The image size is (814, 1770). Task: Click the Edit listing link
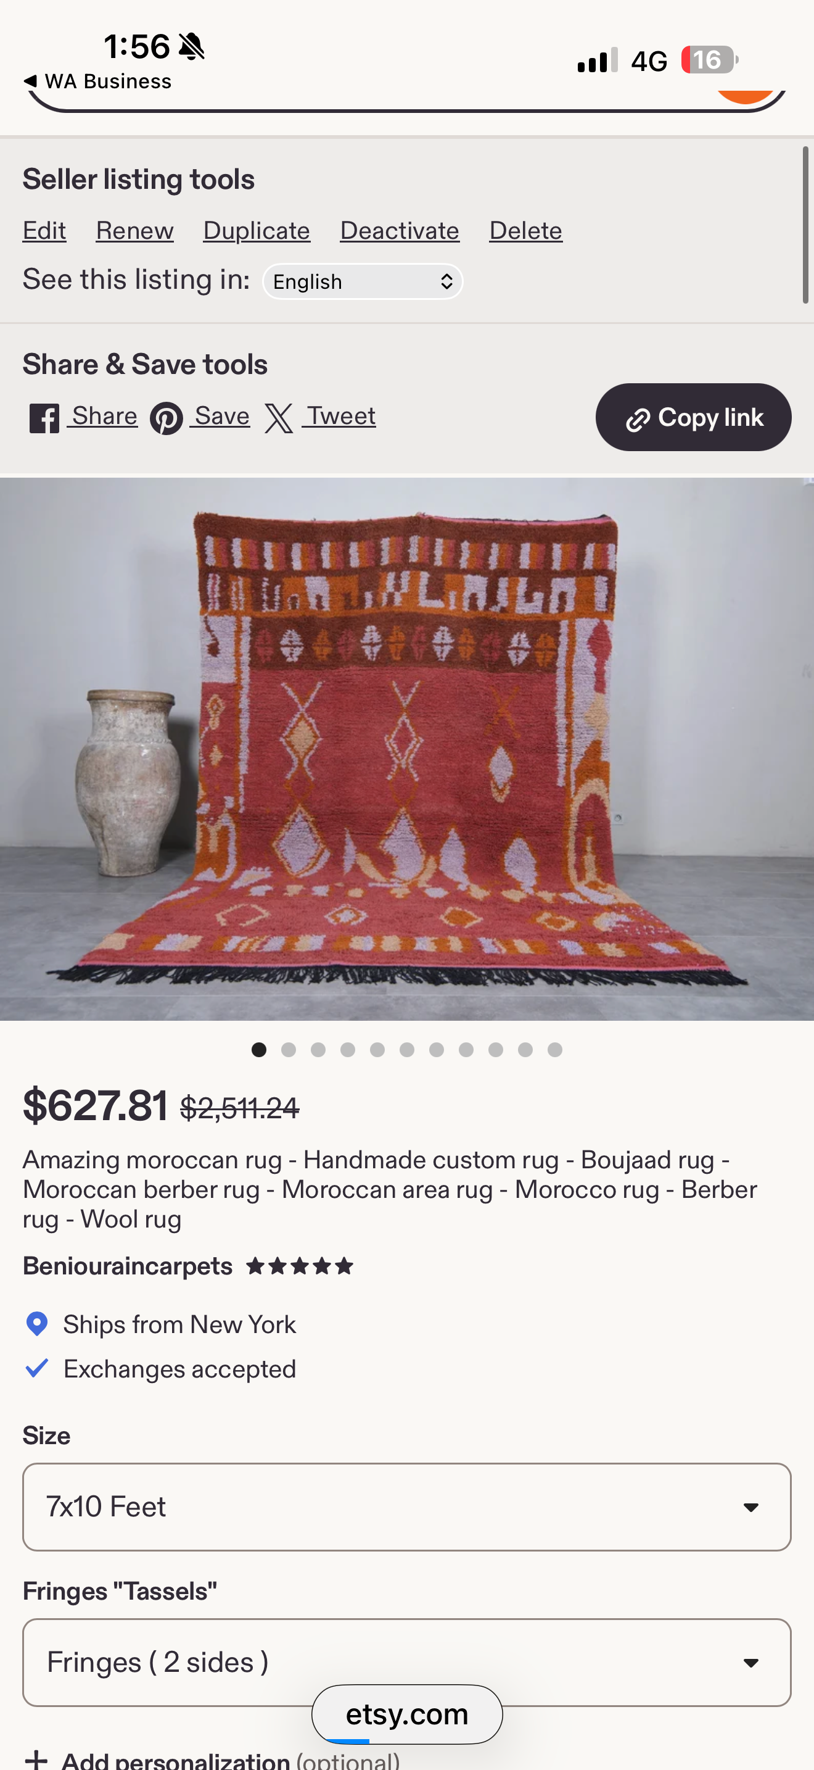(x=44, y=230)
